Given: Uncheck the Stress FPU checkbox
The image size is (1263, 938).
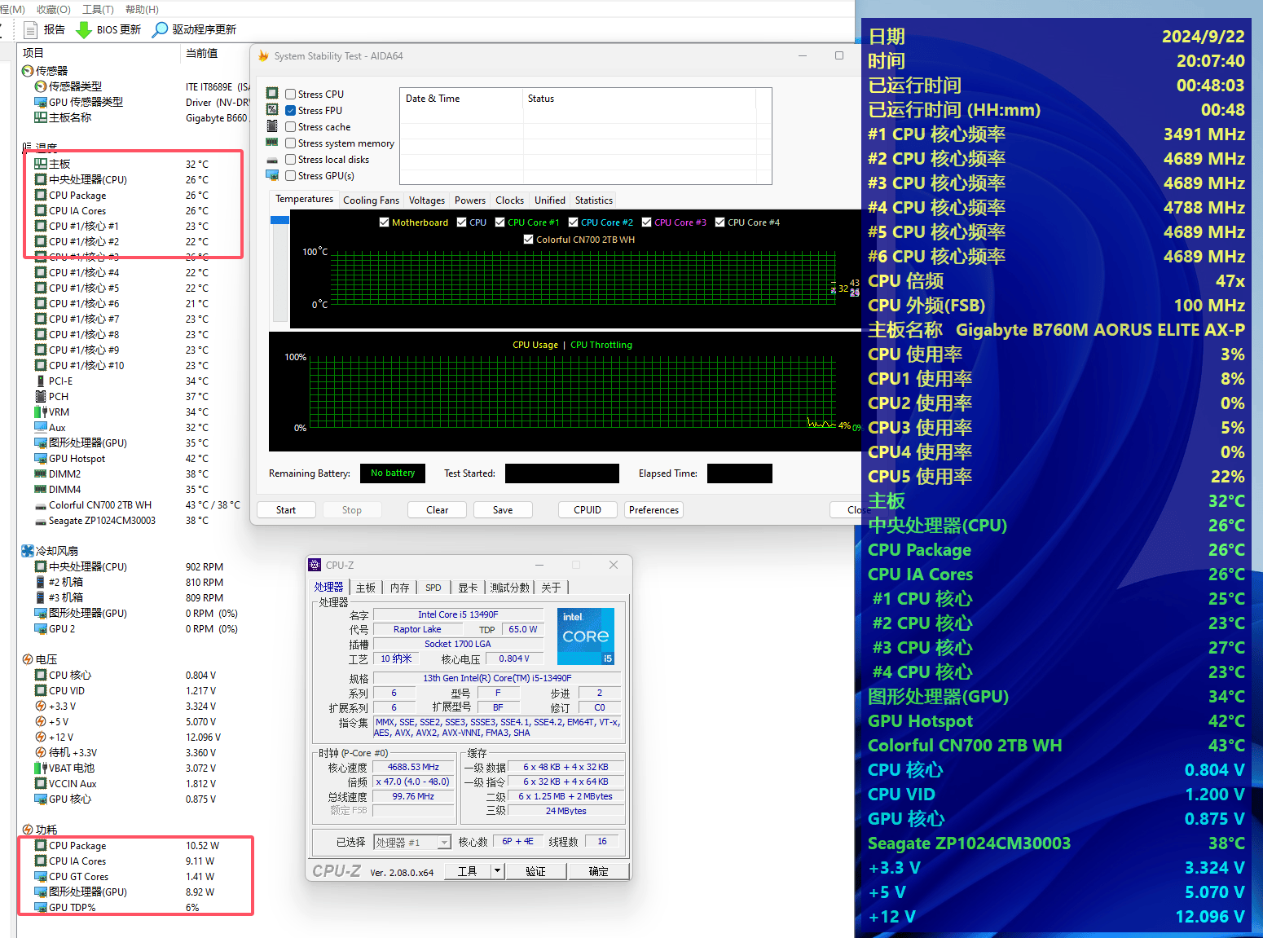Looking at the screenshot, I should pyautogui.click(x=291, y=111).
